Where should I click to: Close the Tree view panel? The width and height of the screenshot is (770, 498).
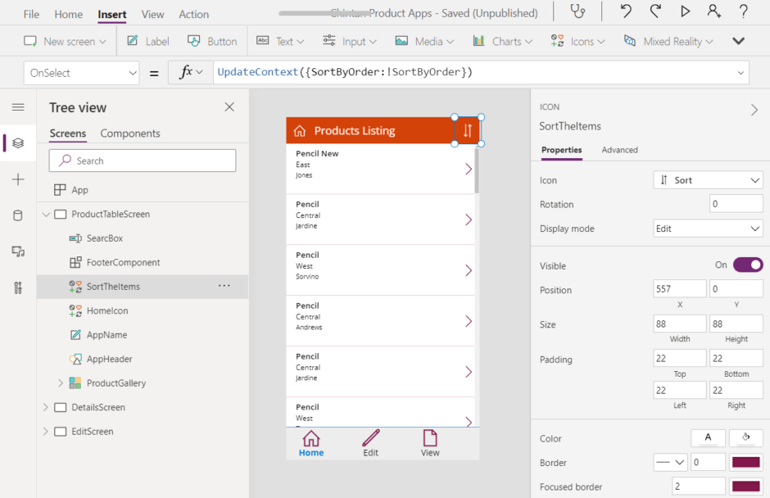click(x=229, y=107)
